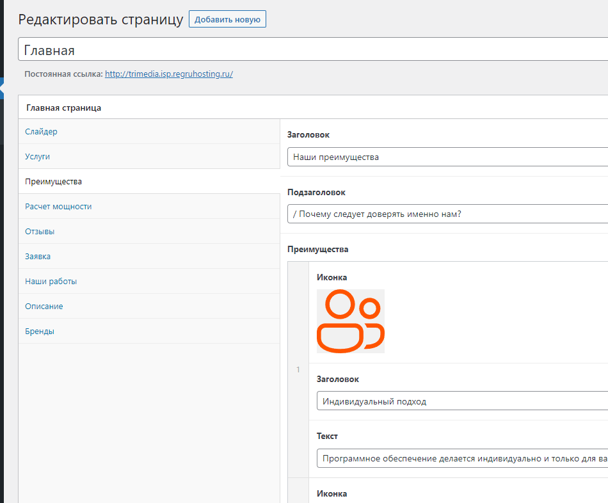This screenshot has height=503, width=608.
Task: Switch to the 'Описание' tab
Action: (149, 307)
